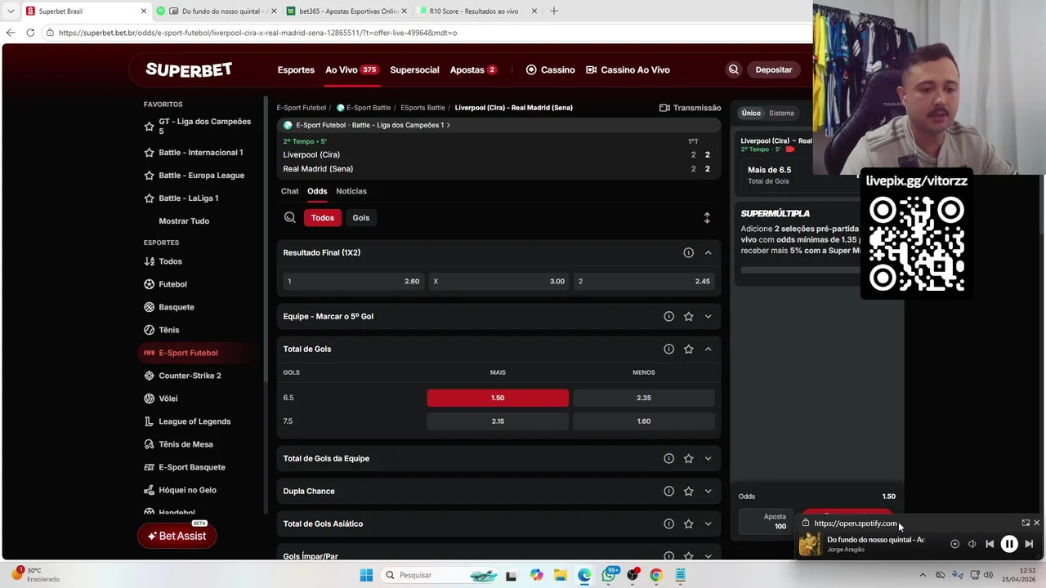The image size is (1046, 588).
Task: Toggle star for Battle - Internacional 1
Action: point(149,153)
